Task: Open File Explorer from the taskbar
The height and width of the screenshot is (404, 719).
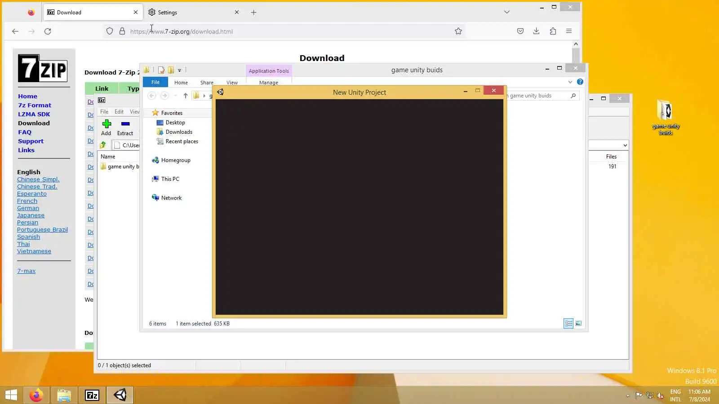Action: [64, 395]
